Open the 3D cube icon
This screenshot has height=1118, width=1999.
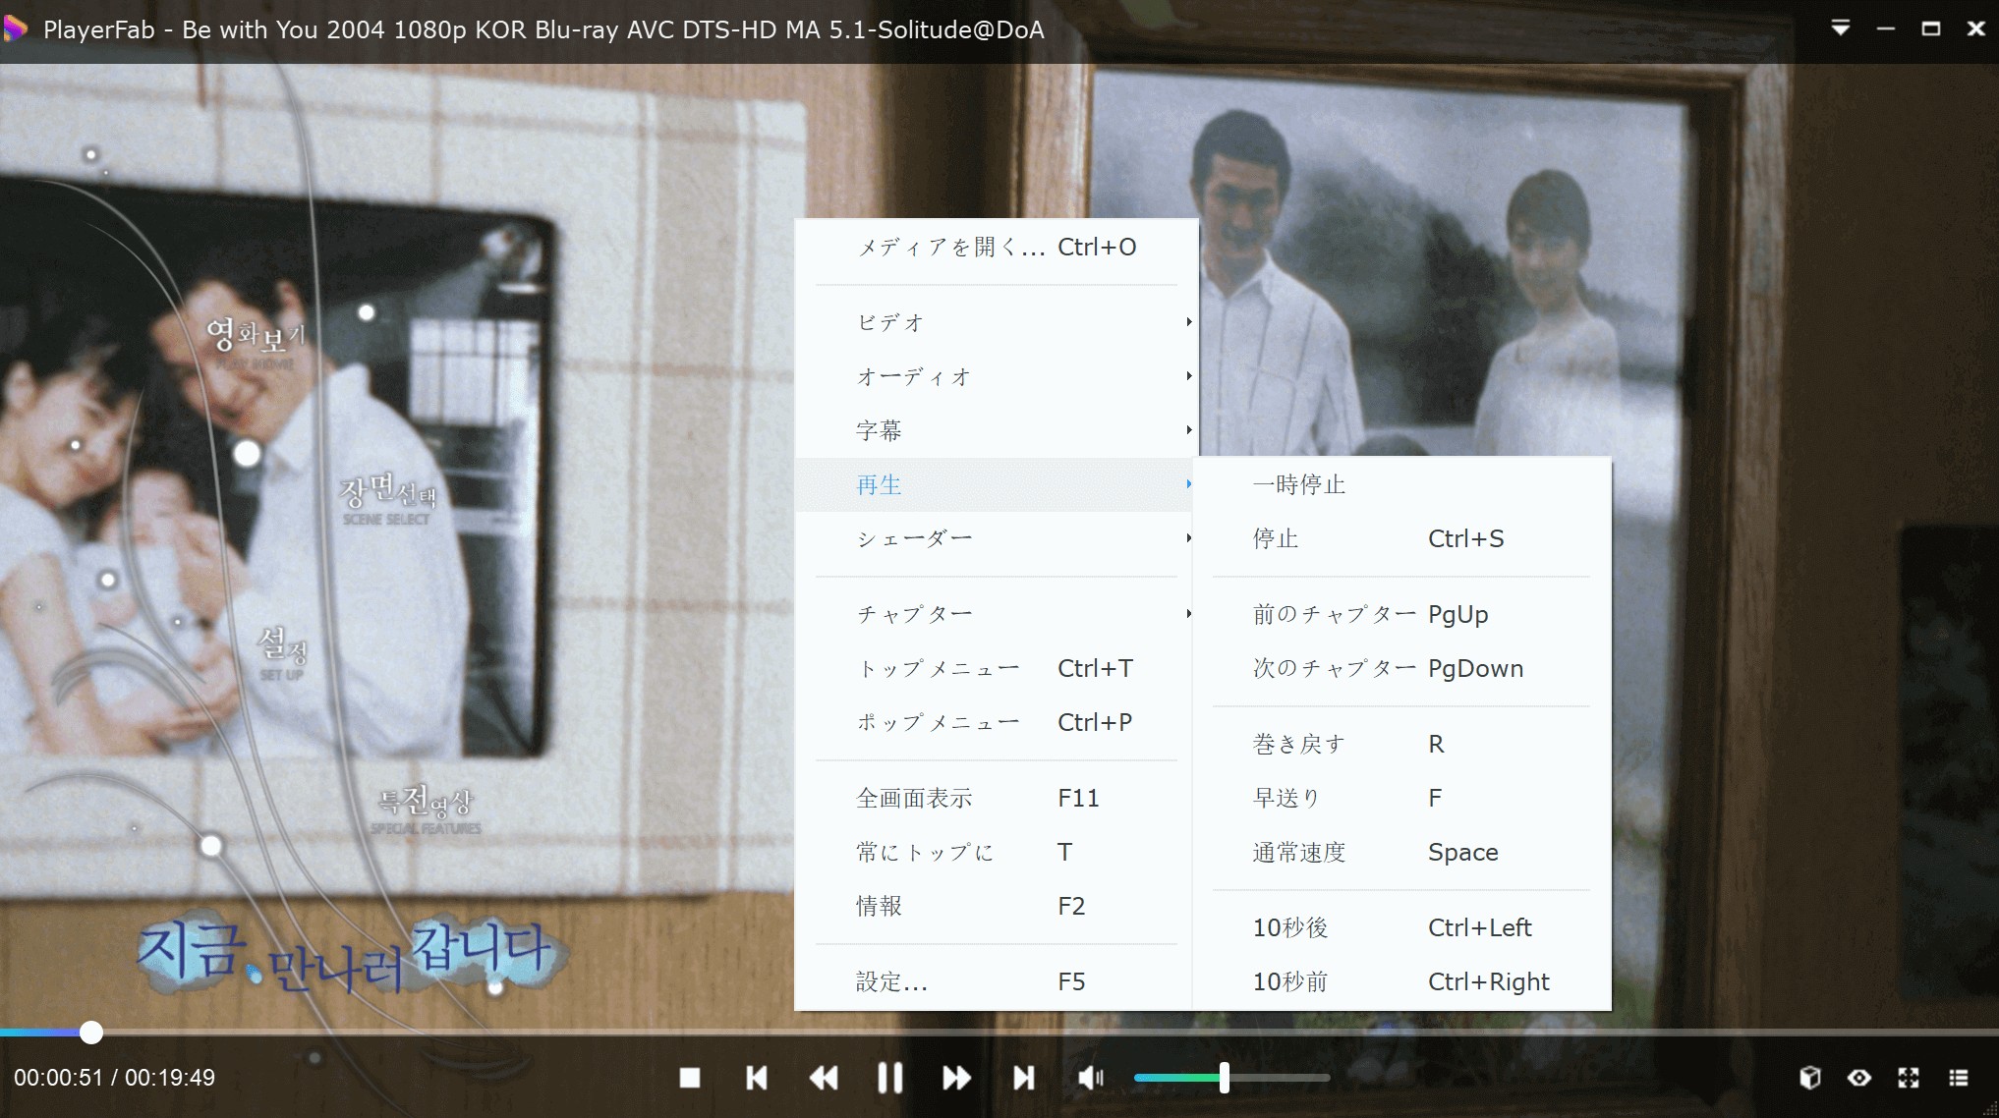[x=1810, y=1078]
